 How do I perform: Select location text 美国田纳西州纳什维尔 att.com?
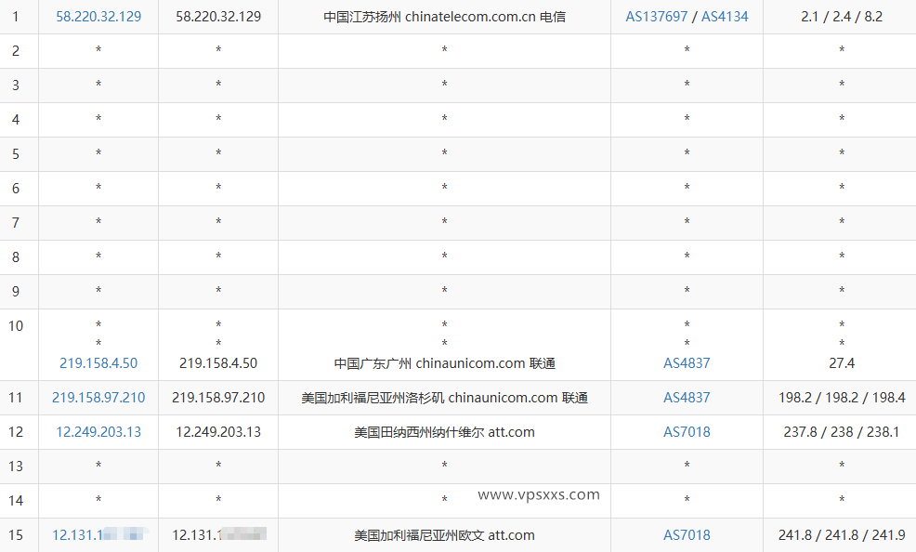tap(445, 432)
